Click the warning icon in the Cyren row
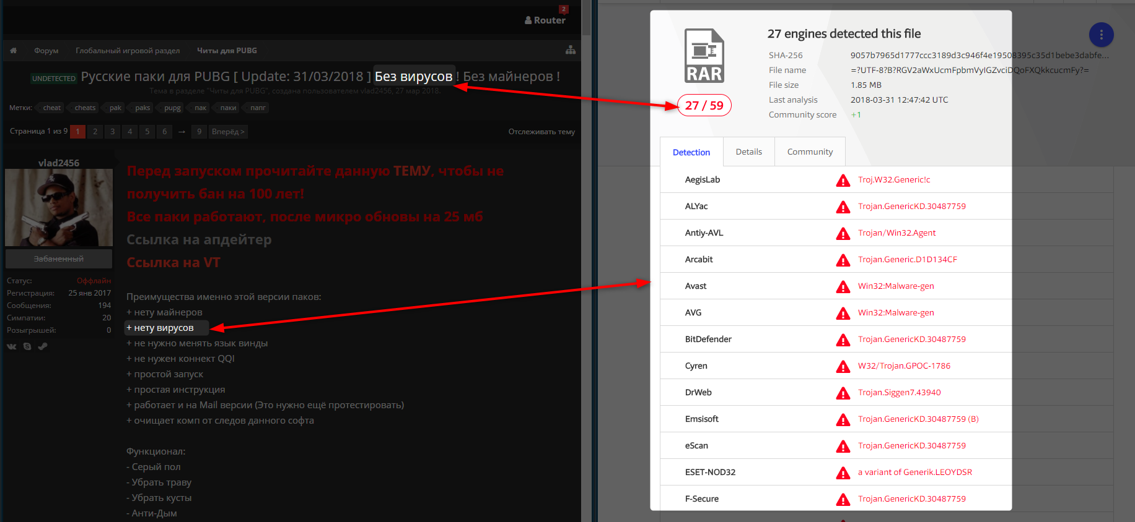Image resolution: width=1135 pixels, height=522 pixels. [x=843, y=366]
